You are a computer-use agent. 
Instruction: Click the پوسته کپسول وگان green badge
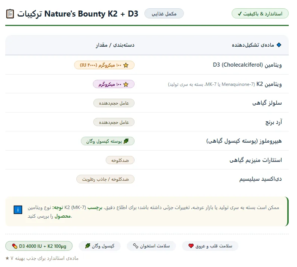tap(108, 141)
